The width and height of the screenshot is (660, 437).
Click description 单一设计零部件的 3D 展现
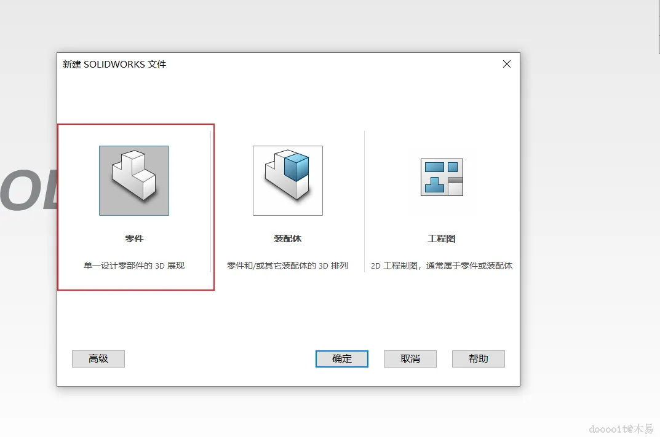coord(134,266)
